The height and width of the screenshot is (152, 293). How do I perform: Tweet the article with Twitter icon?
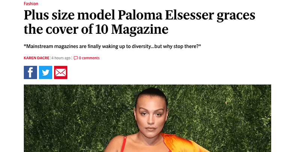[45, 72]
